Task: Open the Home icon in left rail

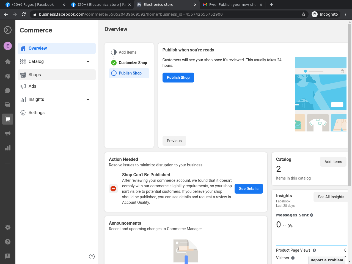Action: [8, 62]
